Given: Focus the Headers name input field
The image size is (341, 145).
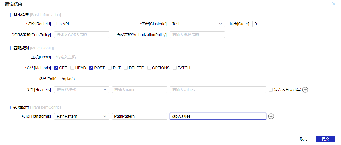Looking at the screenshot, I should pyautogui.click(x=140, y=90).
